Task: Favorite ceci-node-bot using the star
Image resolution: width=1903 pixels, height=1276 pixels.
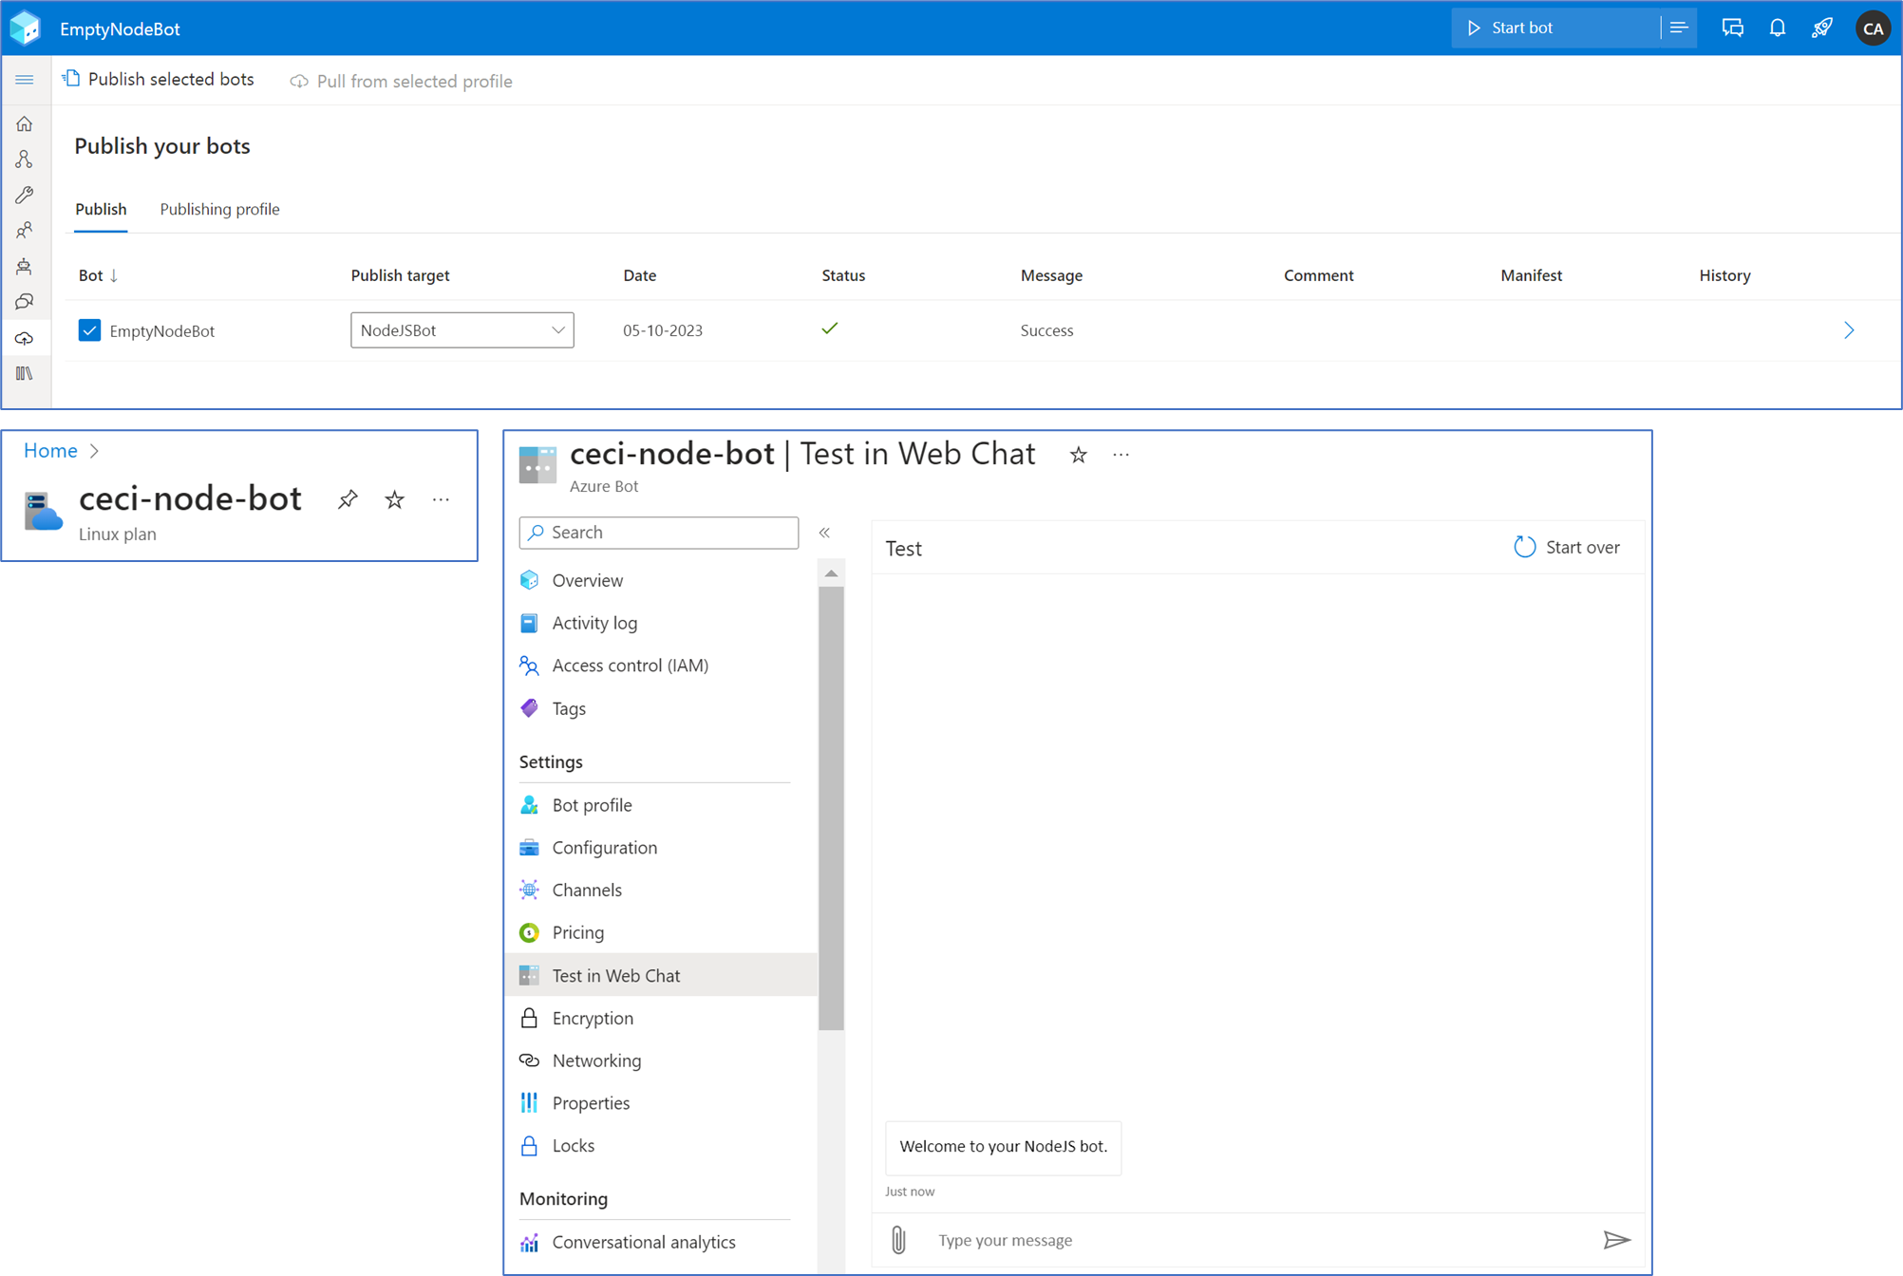Action: click(394, 499)
